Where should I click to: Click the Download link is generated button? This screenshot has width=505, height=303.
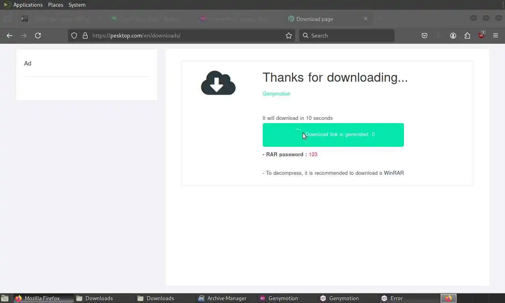pos(333,135)
